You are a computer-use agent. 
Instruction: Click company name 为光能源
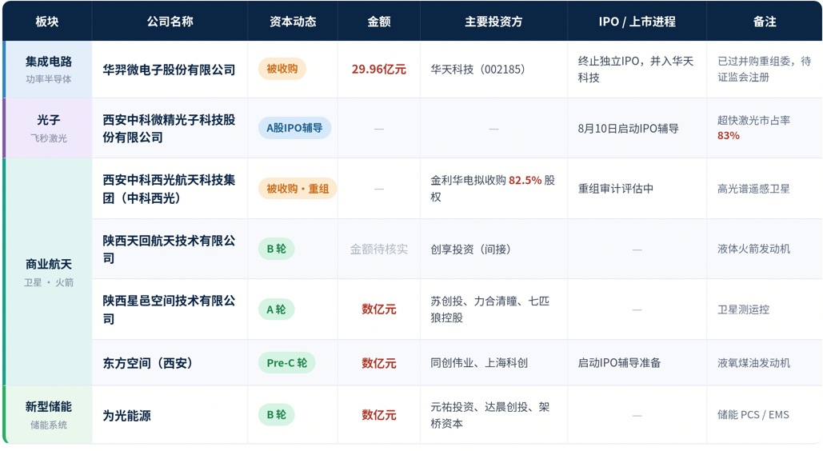coord(126,415)
